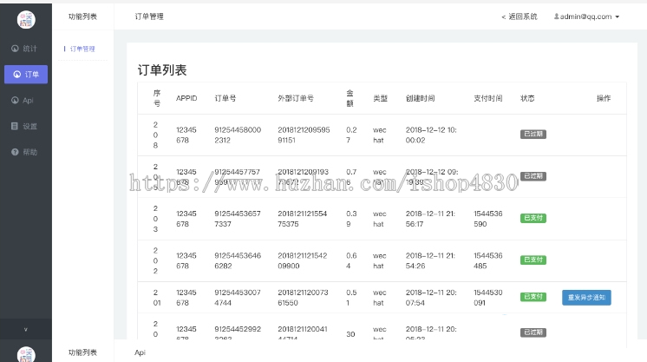Viewport: 647px width, 362px height.
Task: Click the 重发异步通知 button
Action: click(586, 298)
